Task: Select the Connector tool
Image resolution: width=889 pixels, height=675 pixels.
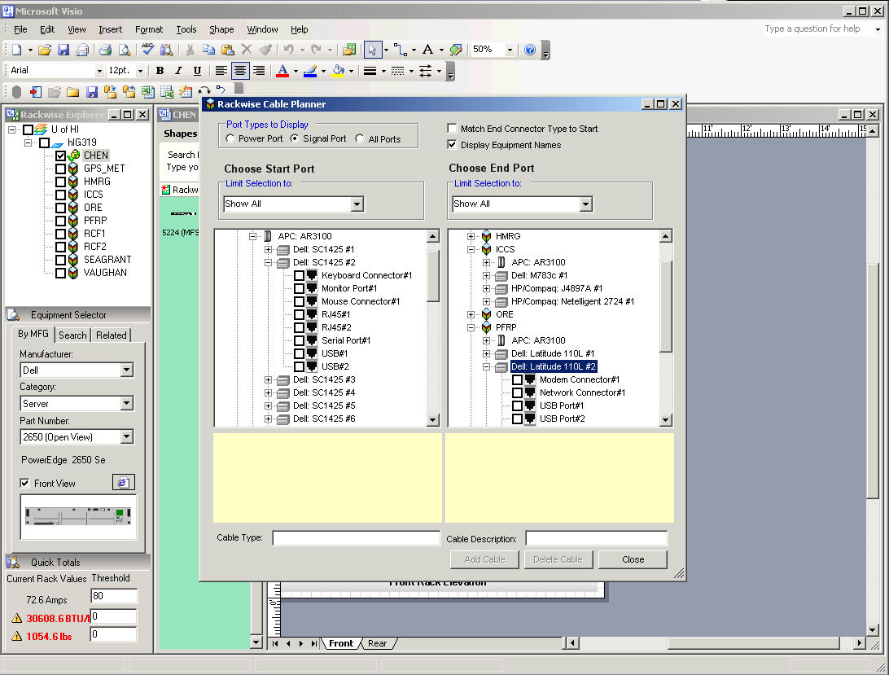Action: coord(399,50)
